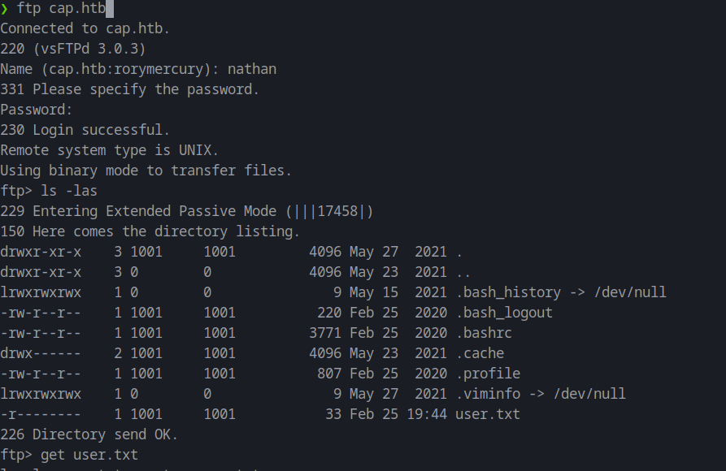This screenshot has height=471, width=726.
Task: Click the .cache directory name
Action: 480,353
